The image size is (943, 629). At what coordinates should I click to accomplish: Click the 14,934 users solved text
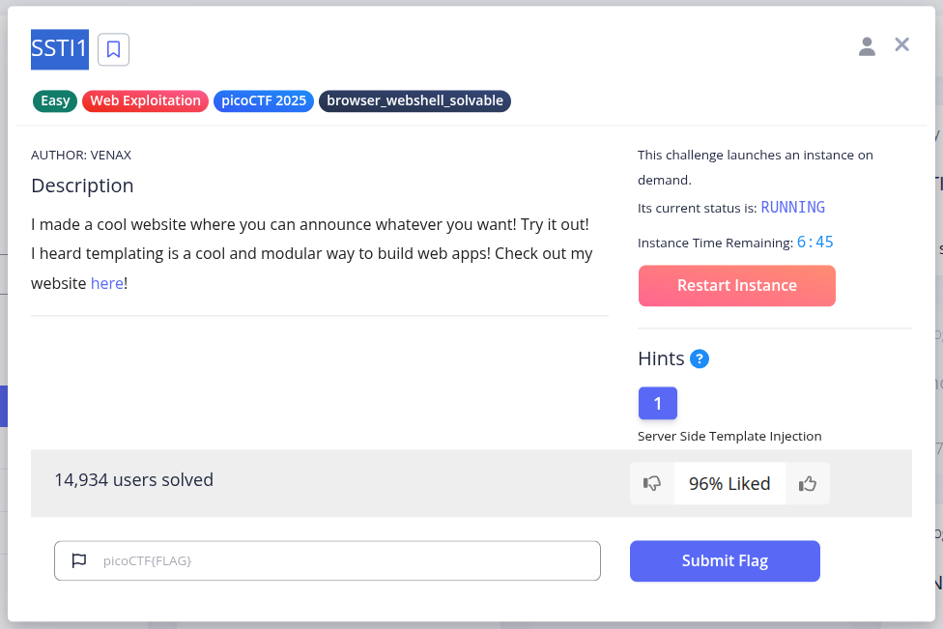pyautogui.click(x=133, y=479)
